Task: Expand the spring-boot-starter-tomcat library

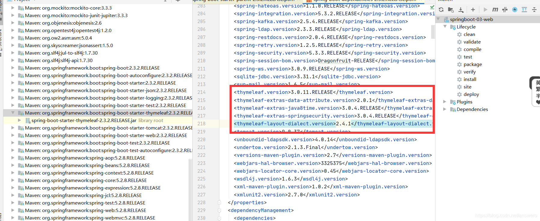Action: 13,128
